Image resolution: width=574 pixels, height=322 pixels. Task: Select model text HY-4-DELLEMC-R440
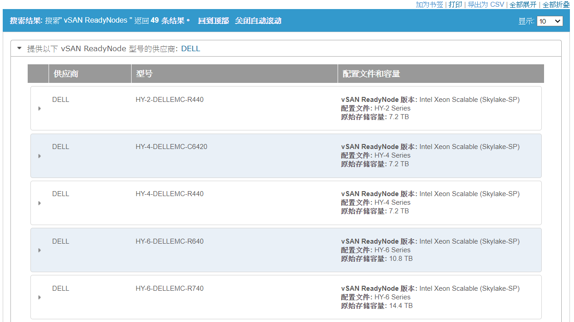(x=170, y=194)
